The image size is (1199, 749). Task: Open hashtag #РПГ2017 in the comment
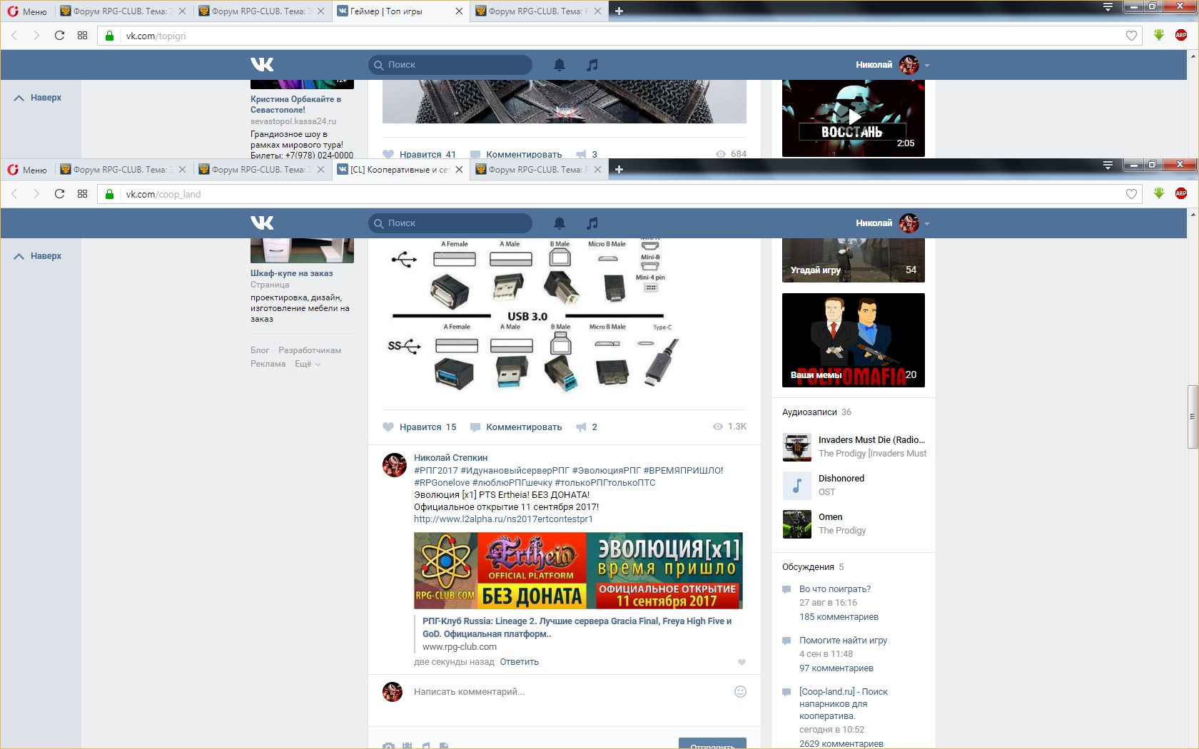435,471
